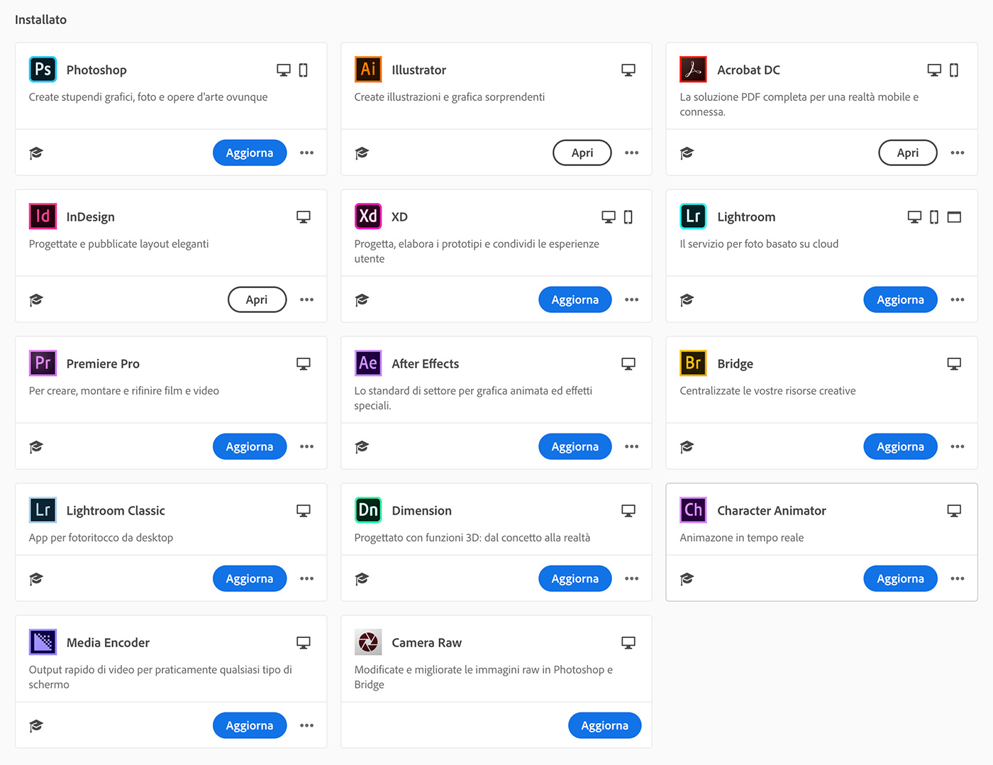Open more options menu for Photoshop

306,153
